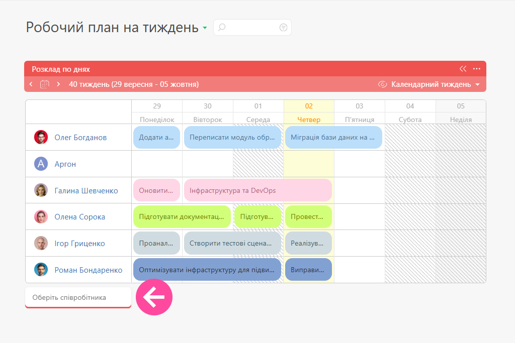This screenshot has height=343, width=515.
Task: Select Thursday 02 column header
Action: click(x=309, y=112)
